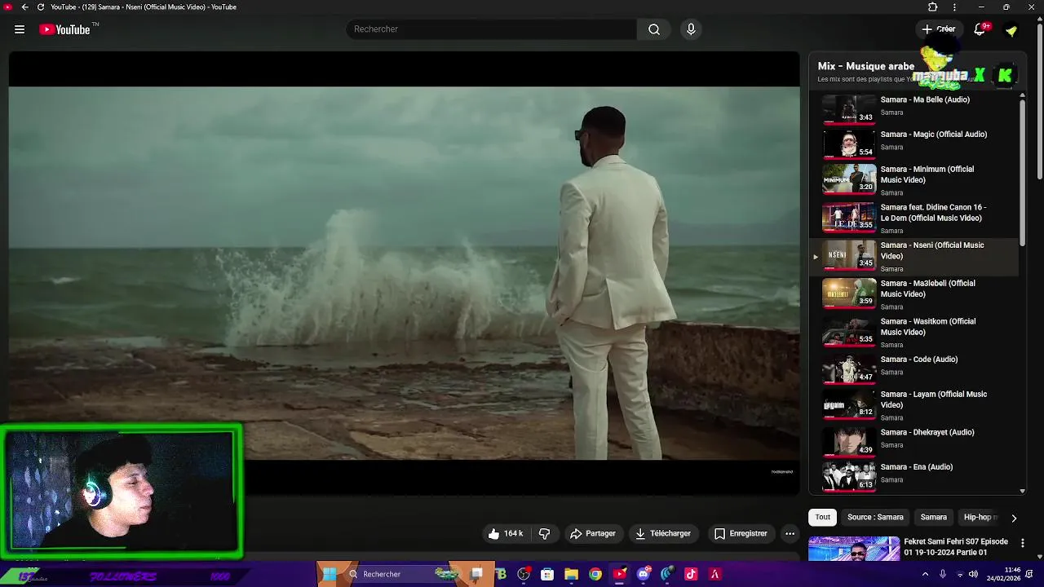Open the browser three-dot menu
This screenshot has height=587, width=1044.
[x=954, y=7]
